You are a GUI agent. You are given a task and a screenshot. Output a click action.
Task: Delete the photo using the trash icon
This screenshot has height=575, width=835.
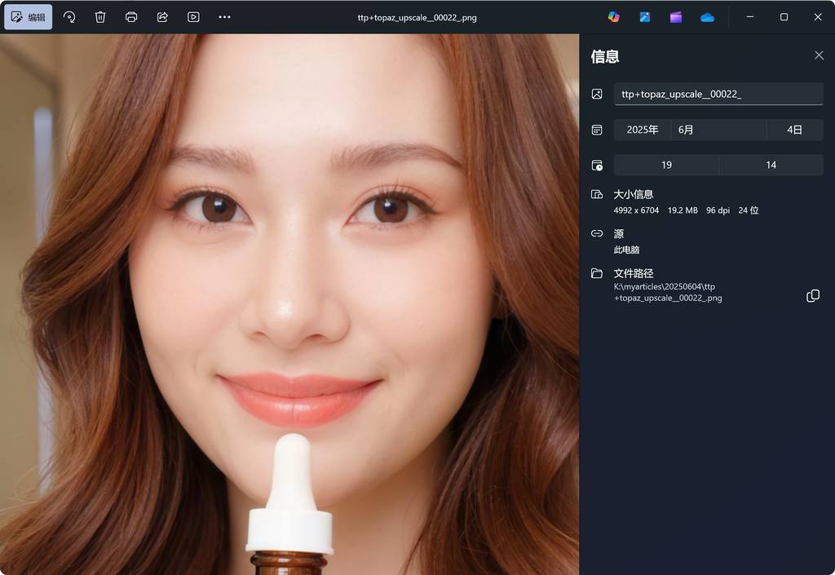(x=100, y=17)
